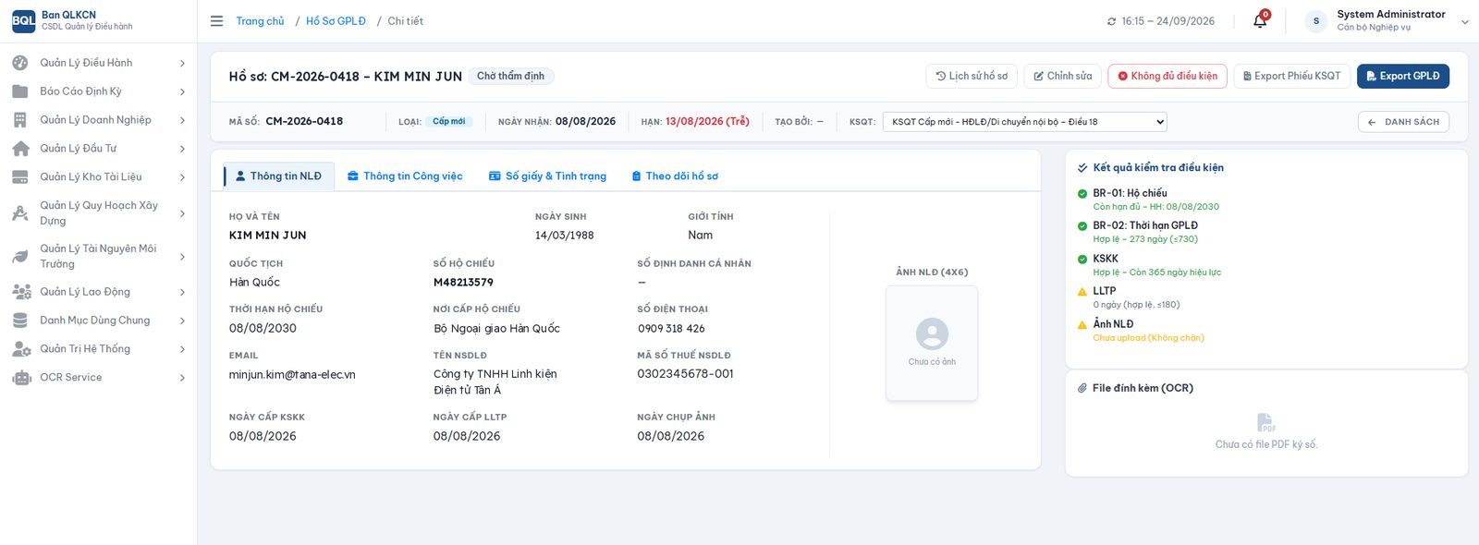Click the BQL logo icon
This screenshot has height=545, width=1479.
24,20
